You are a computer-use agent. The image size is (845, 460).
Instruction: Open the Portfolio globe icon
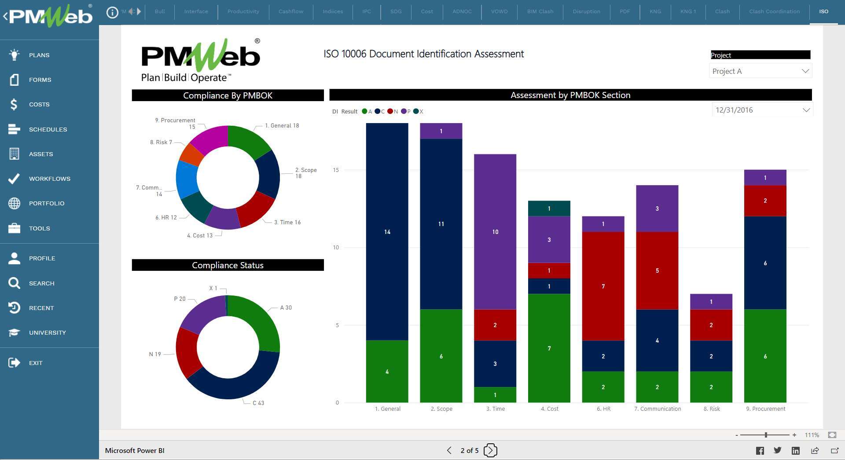click(13, 203)
